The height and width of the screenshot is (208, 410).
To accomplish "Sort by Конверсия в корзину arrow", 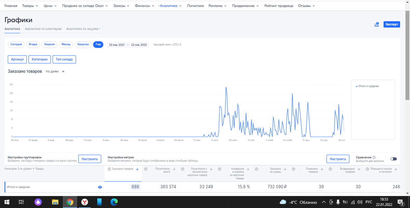I will (x=248, y=169).
